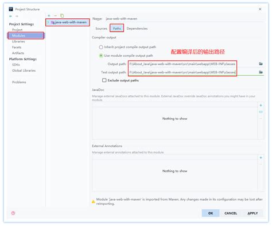Confirm with the OK button

(211, 213)
